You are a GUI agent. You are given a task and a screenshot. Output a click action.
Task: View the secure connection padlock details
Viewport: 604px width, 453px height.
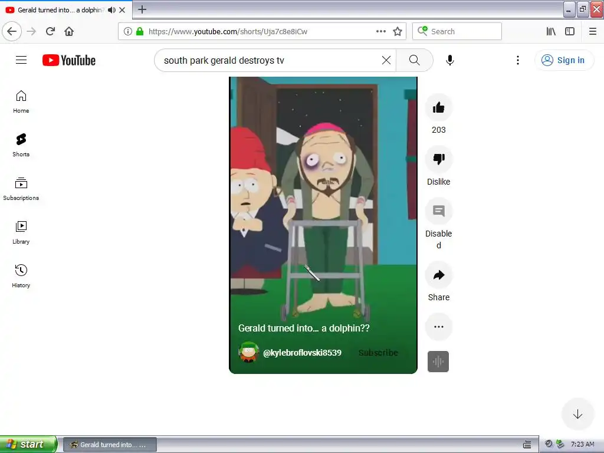(x=140, y=31)
